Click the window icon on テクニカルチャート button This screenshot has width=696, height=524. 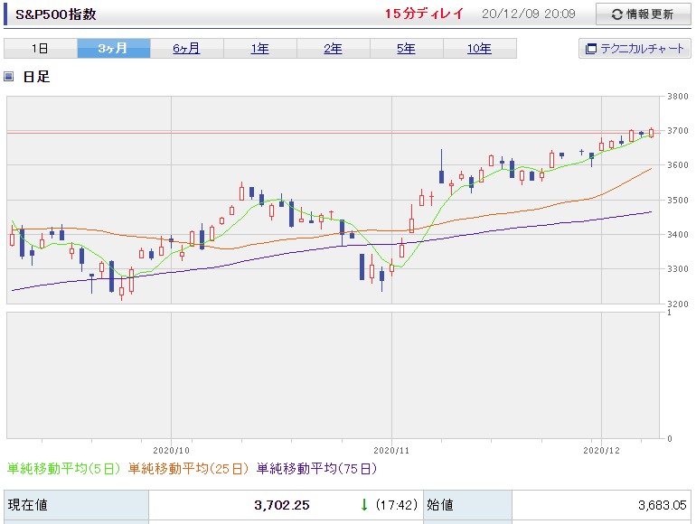[591, 49]
